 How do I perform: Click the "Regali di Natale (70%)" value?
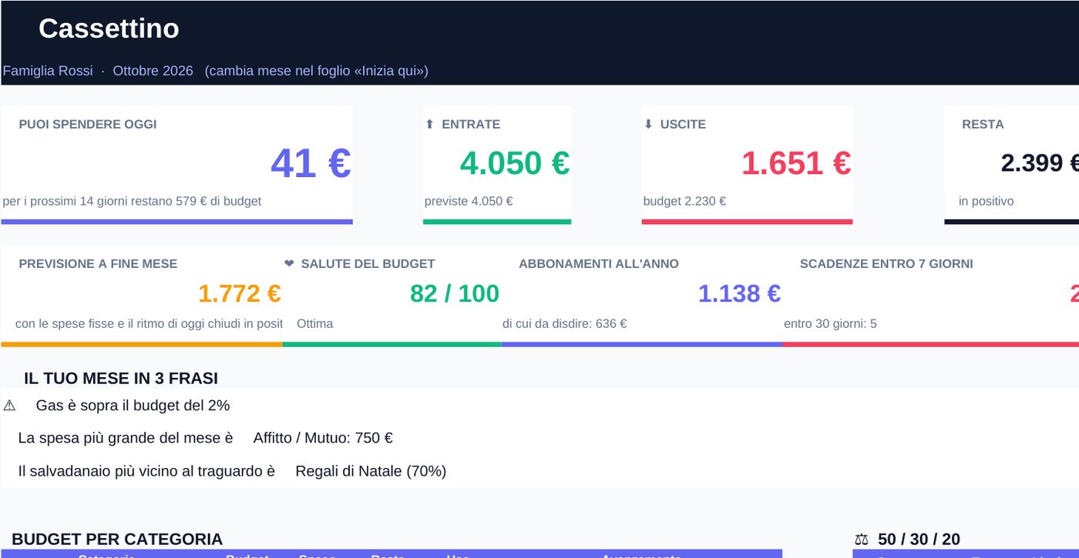tap(371, 471)
